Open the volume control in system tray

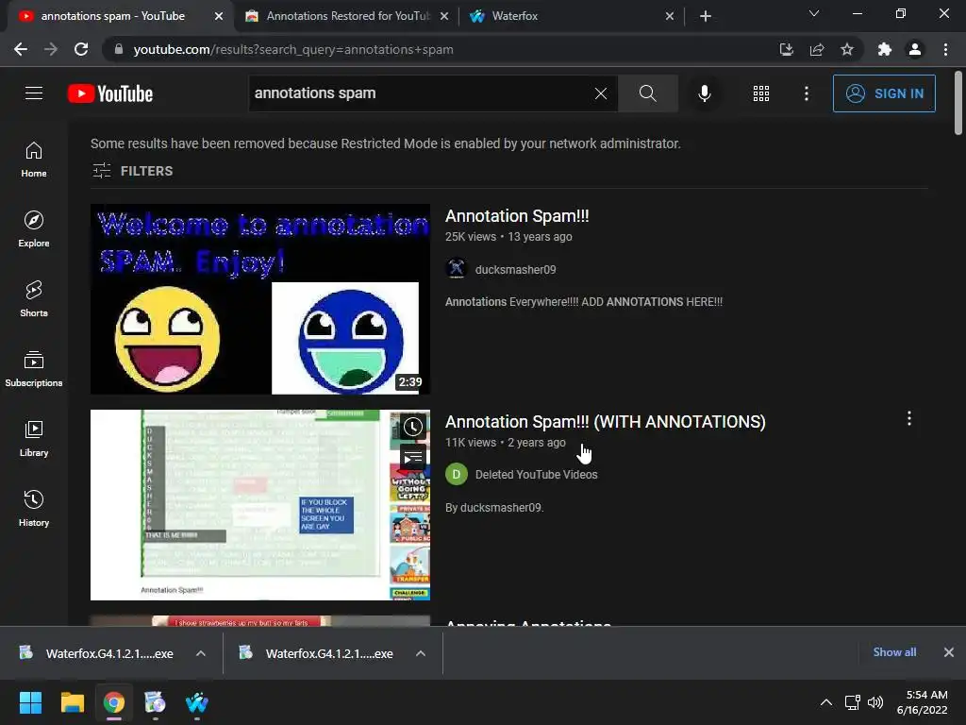pos(874,702)
